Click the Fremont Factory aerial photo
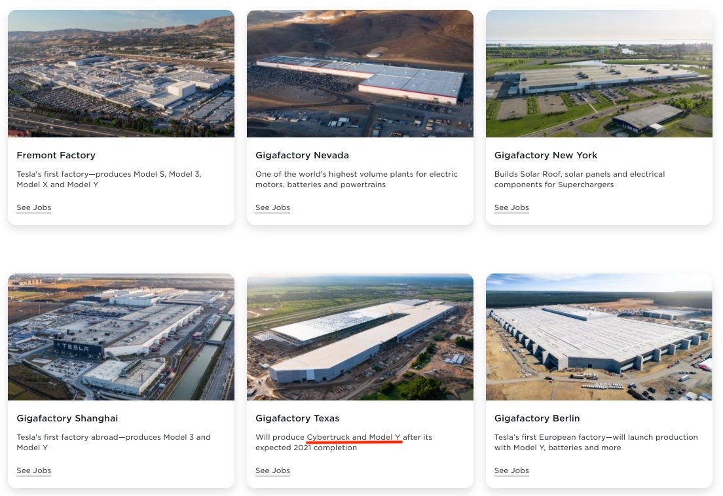Image resolution: width=723 pixels, height=496 pixels. coord(120,73)
